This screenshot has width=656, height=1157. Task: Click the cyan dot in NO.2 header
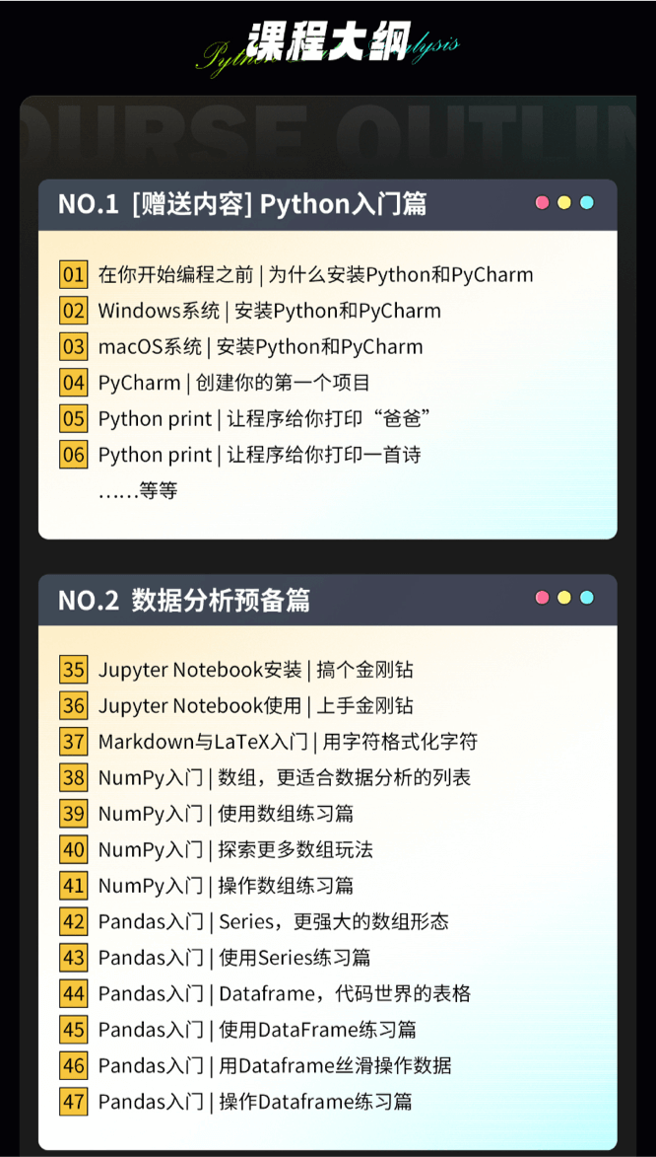(x=587, y=598)
